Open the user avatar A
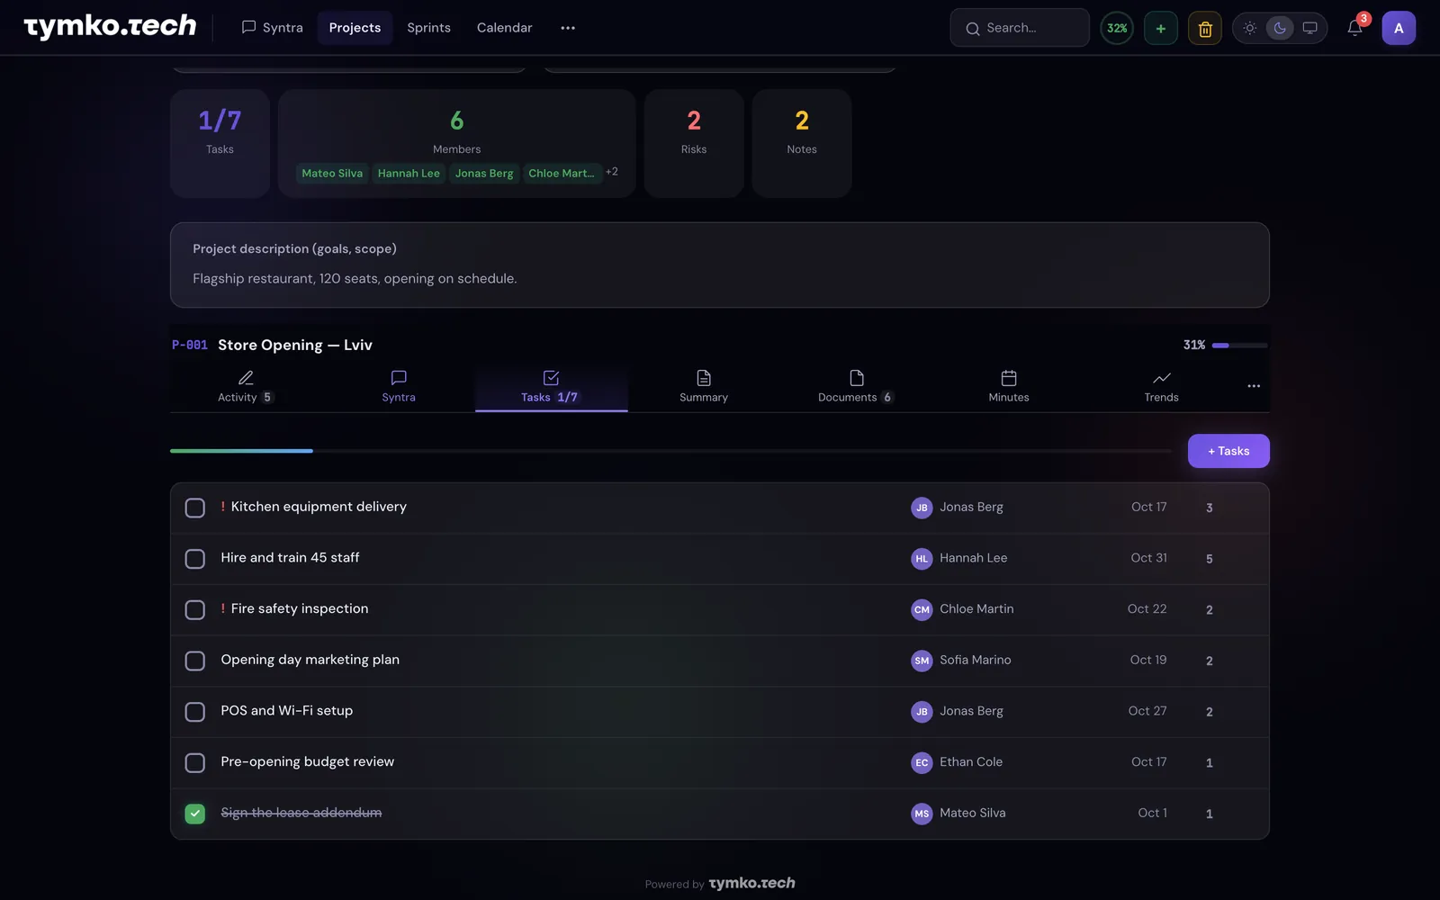 (1399, 28)
